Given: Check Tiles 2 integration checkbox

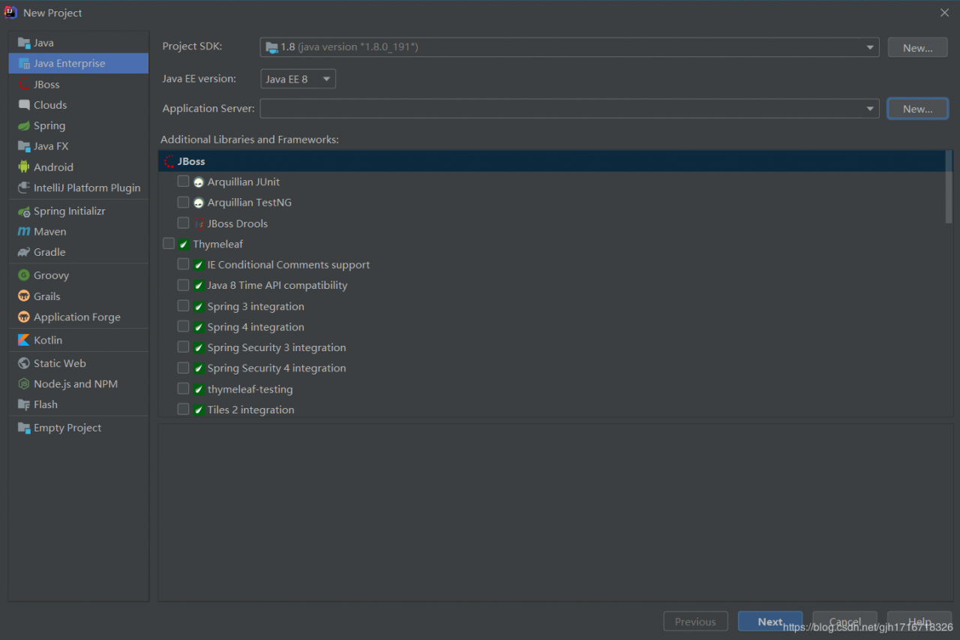Looking at the screenshot, I should (183, 409).
